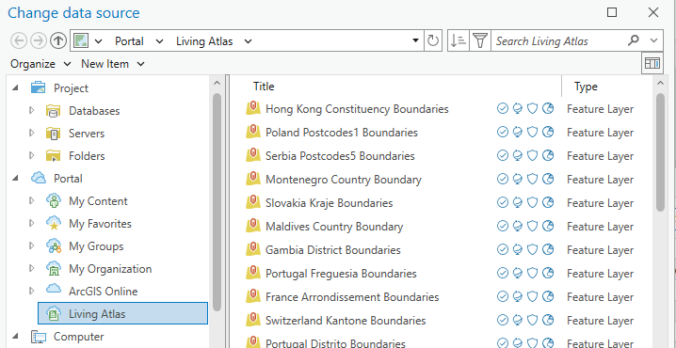Expand the Databases tree node
The image size is (676, 348).
click(31, 111)
